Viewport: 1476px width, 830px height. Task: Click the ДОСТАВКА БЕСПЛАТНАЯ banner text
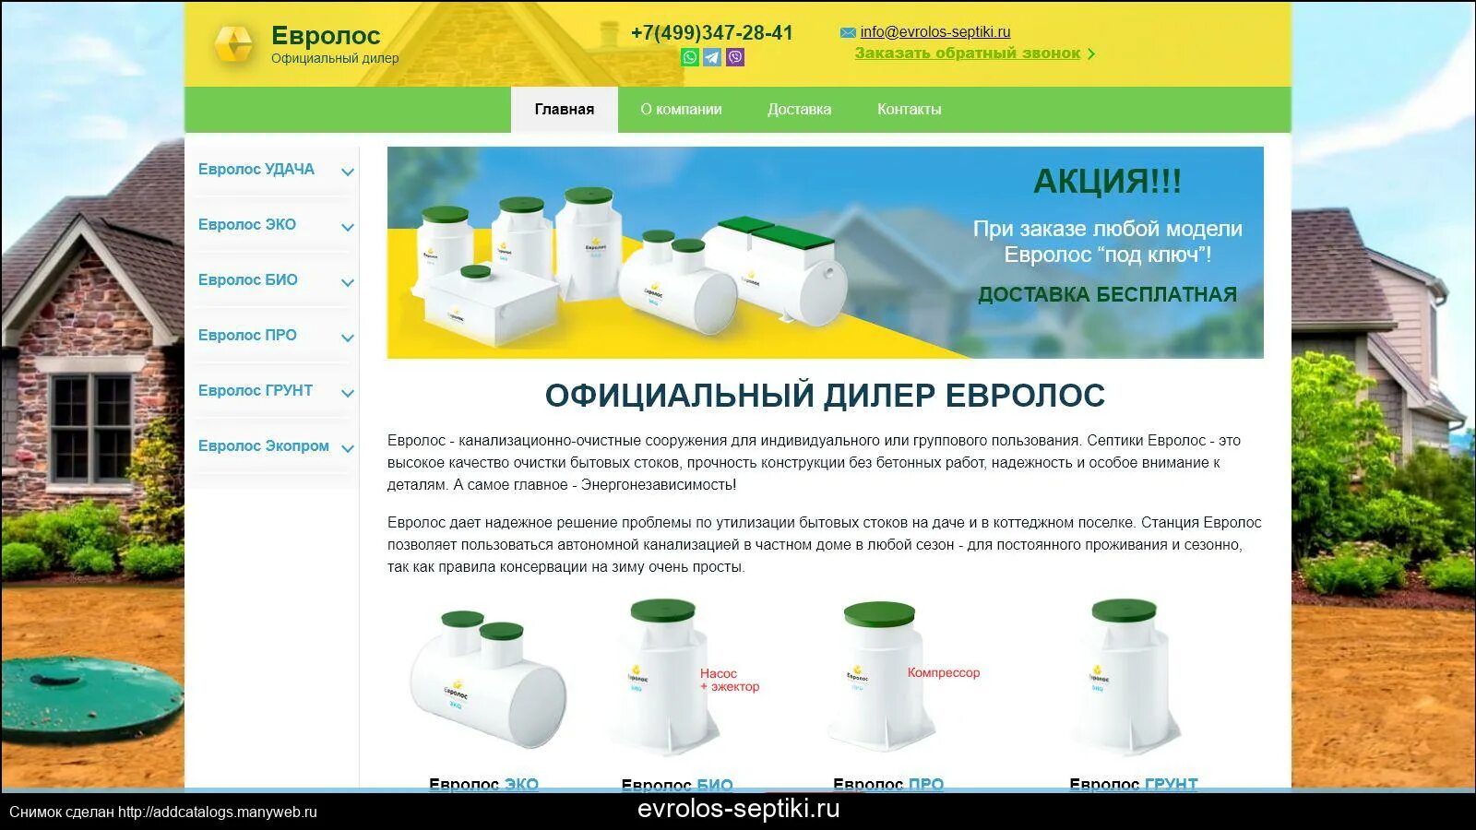pos(1107,295)
